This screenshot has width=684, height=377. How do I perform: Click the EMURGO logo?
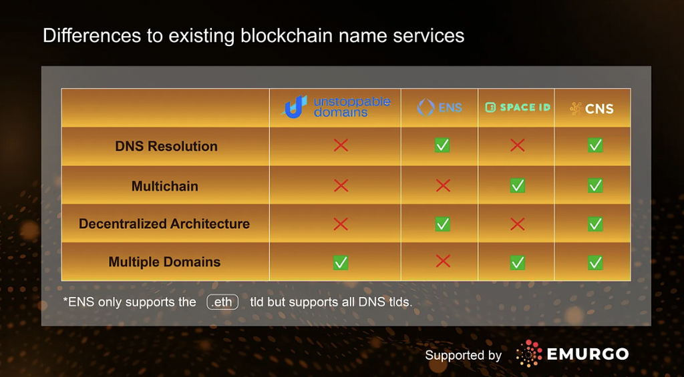tap(572, 354)
